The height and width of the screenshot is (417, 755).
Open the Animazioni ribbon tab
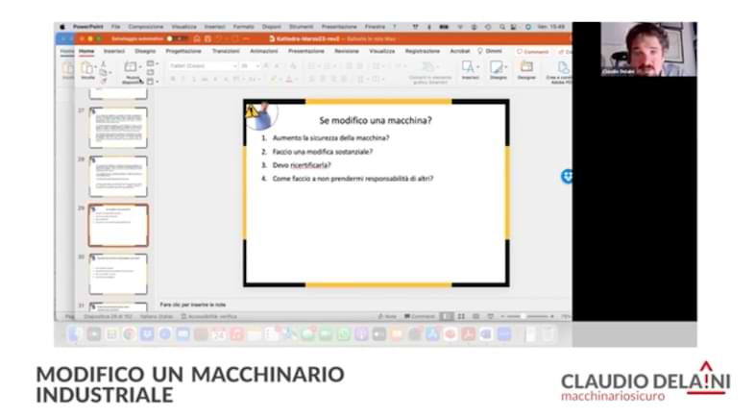pyautogui.click(x=264, y=51)
